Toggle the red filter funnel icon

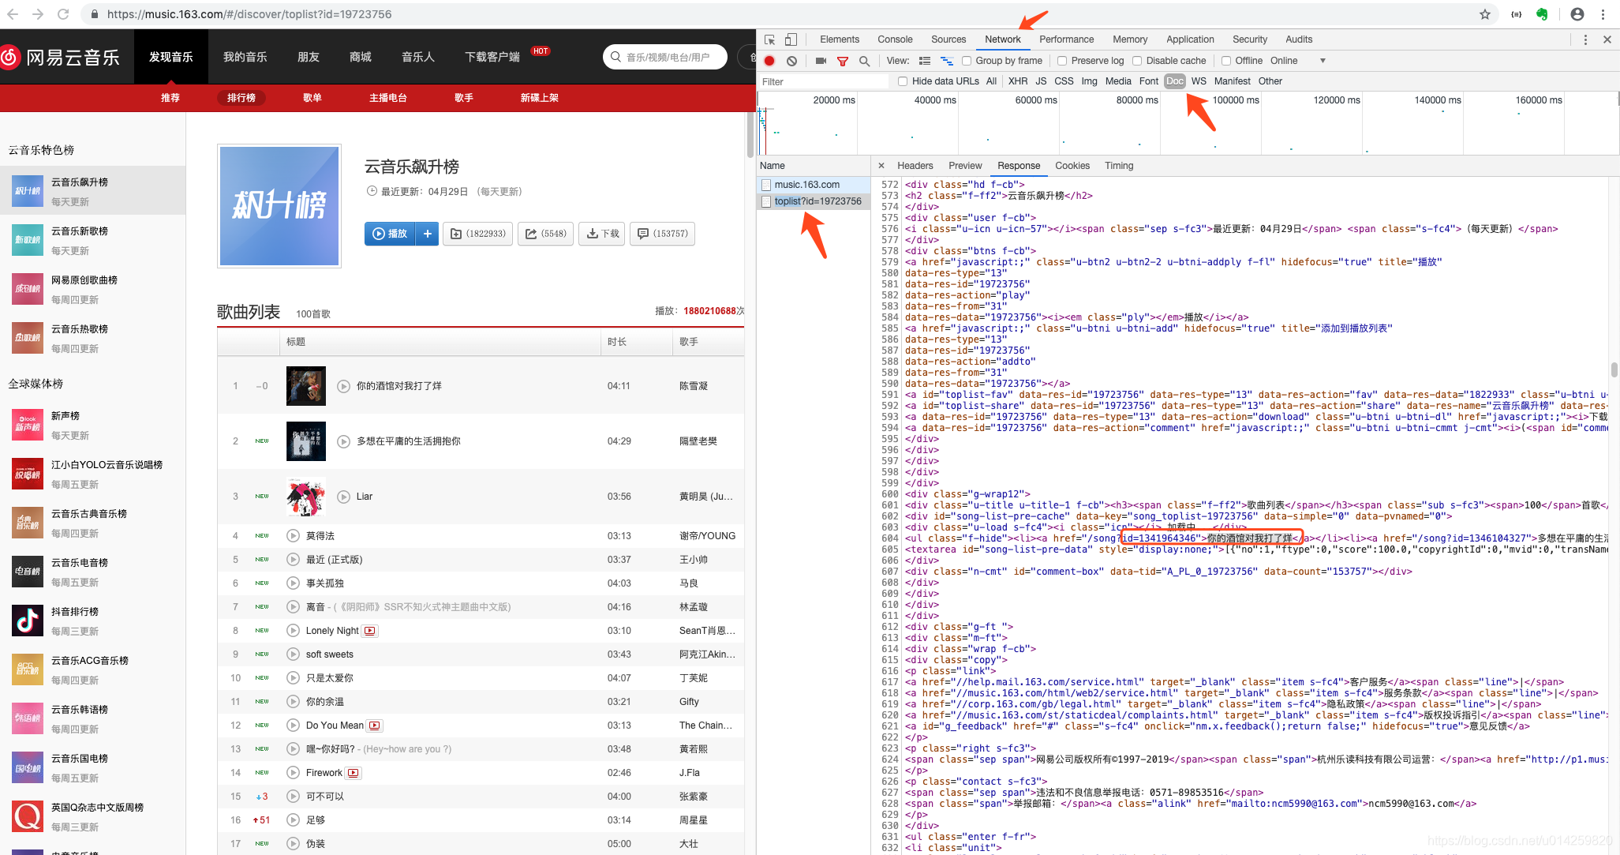(x=843, y=61)
